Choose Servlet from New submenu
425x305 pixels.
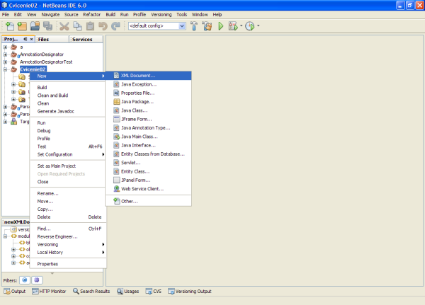point(148,163)
